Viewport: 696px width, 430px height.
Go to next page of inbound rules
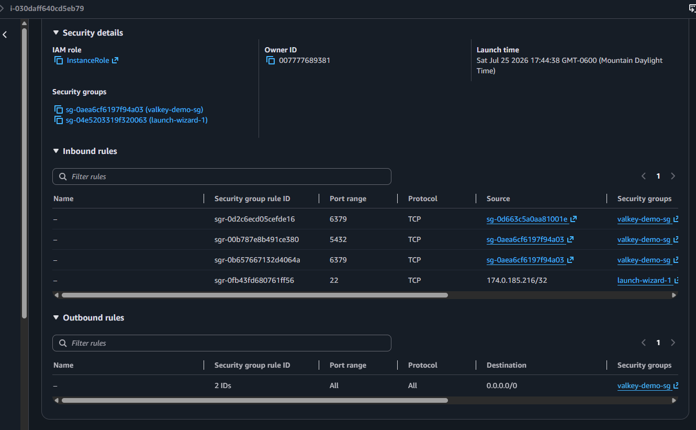point(673,176)
